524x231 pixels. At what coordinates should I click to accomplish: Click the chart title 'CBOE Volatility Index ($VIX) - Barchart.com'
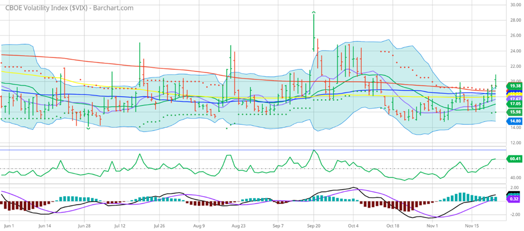click(x=69, y=8)
